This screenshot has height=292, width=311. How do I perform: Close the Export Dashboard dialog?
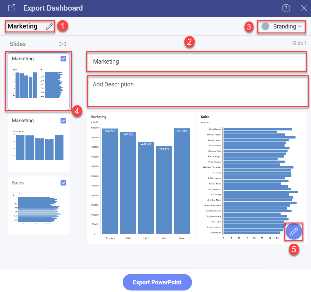click(x=304, y=8)
